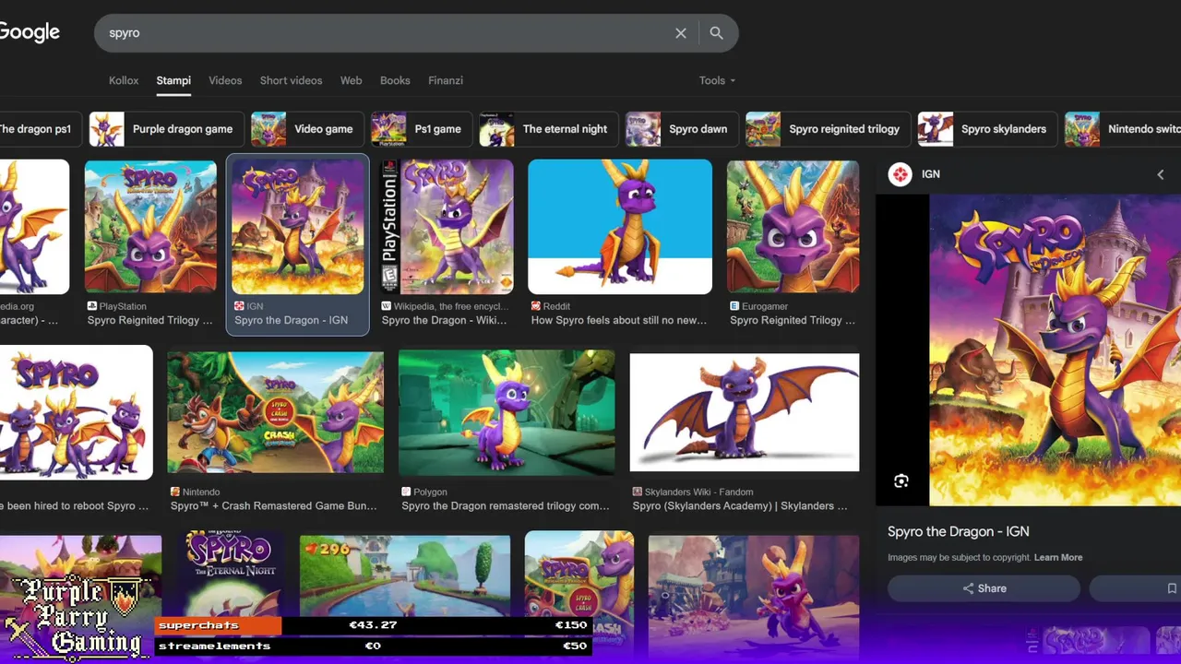The image size is (1181, 664).
Task: Open the Eurogamer Spyro close-up thumbnail
Action: pyautogui.click(x=793, y=227)
